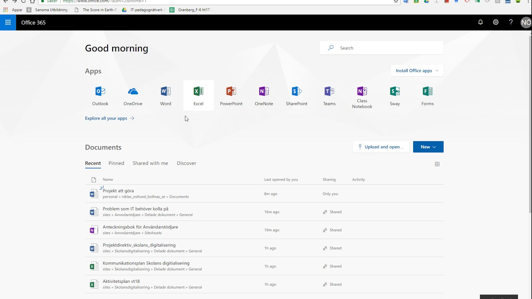Click the Office 365 header title
Screen dimensions: 532x299
33,22
